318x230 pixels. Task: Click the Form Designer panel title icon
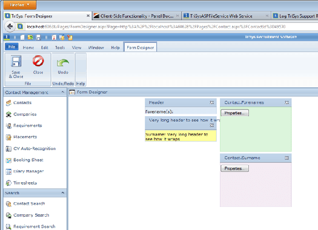(72, 92)
